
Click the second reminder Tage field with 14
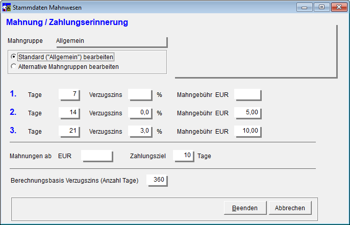point(69,113)
